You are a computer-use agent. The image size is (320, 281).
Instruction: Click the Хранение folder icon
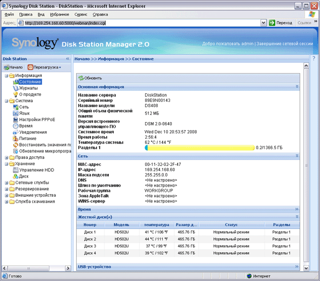[x=12, y=164]
